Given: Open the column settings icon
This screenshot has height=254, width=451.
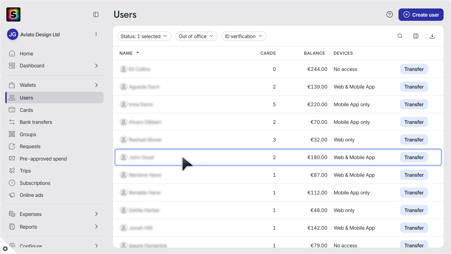Looking at the screenshot, I should pyautogui.click(x=416, y=36).
